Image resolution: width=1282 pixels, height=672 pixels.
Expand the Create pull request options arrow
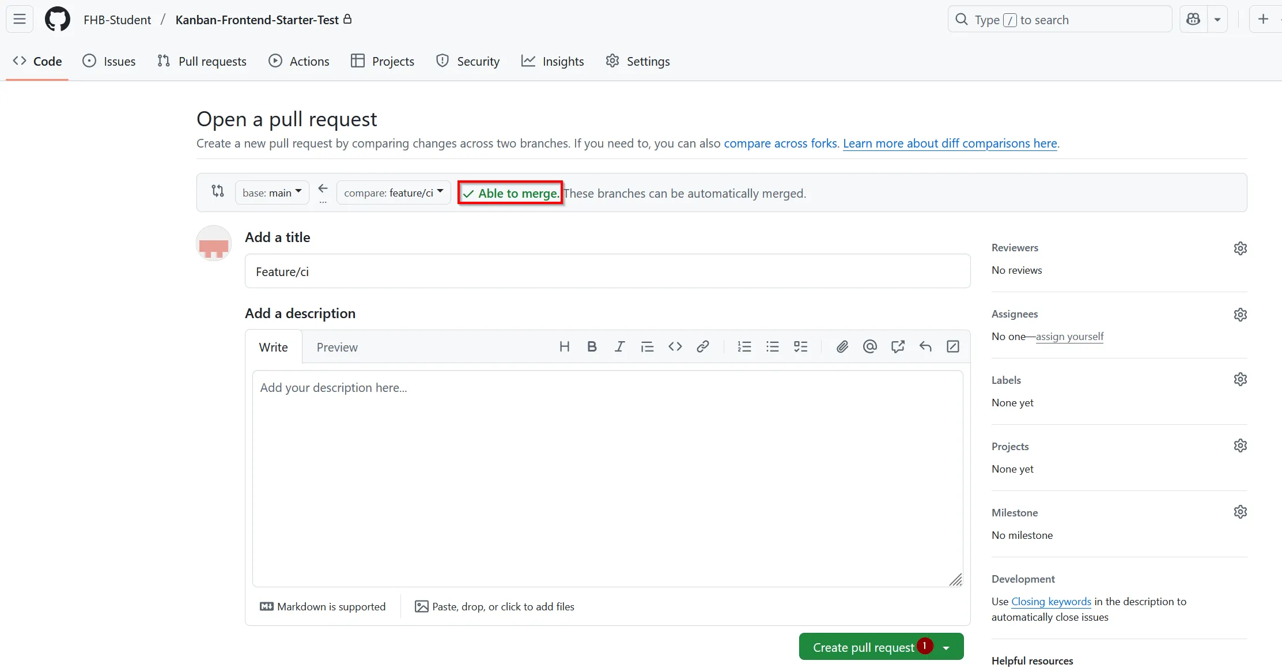point(946,647)
